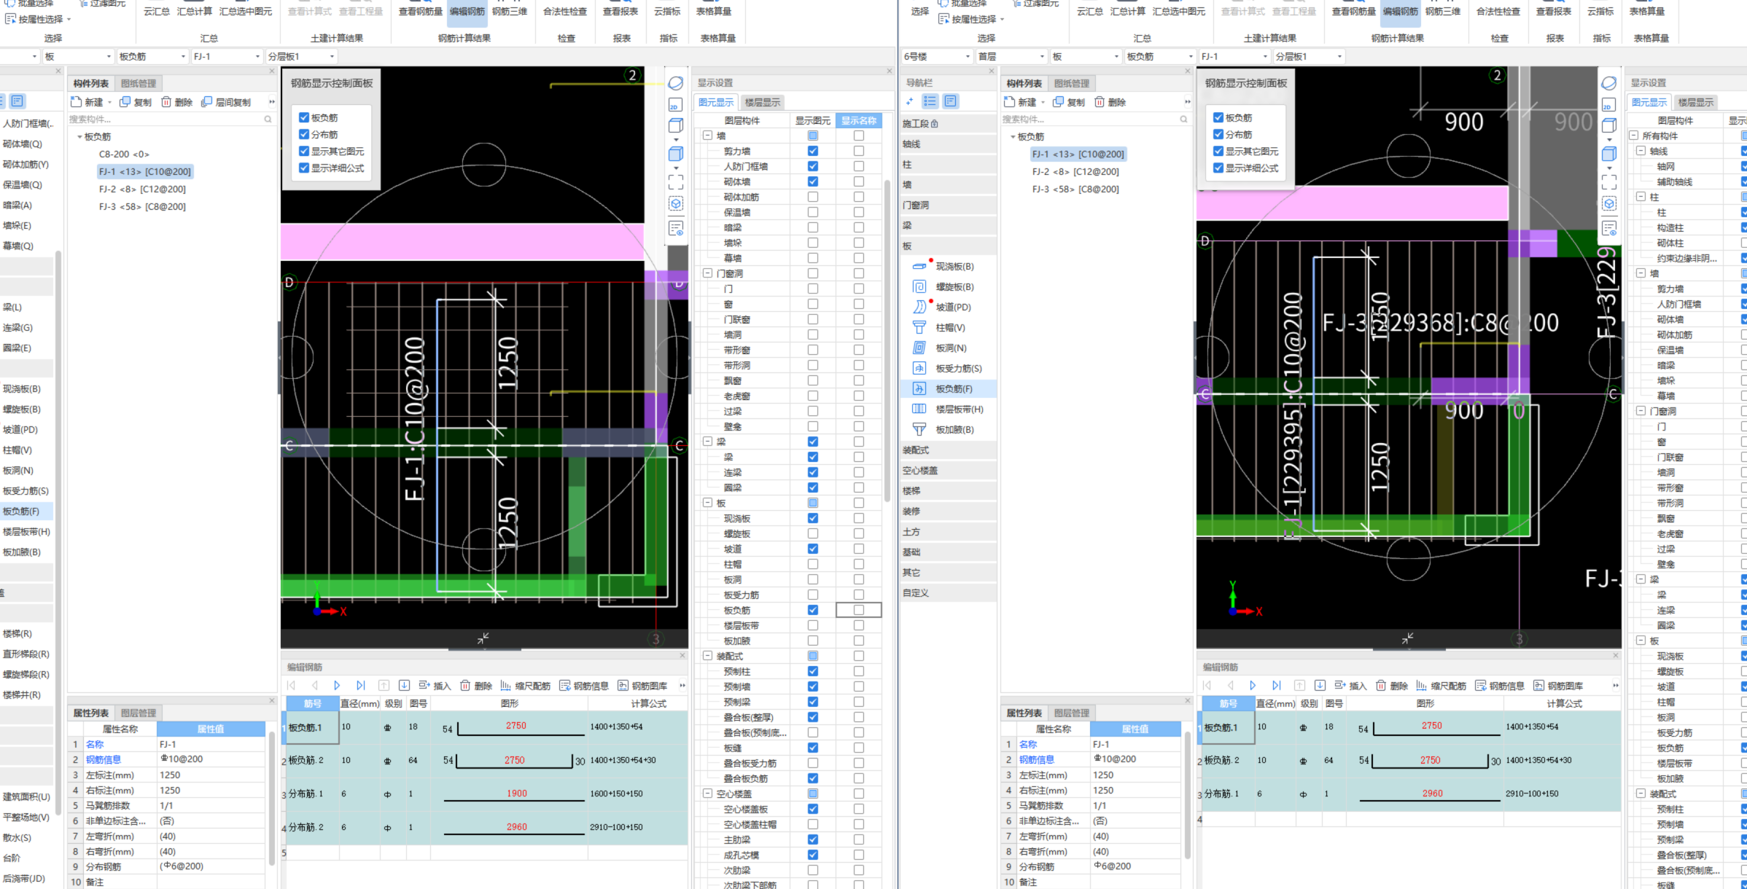
Task: Open 楼层显示 tab in right display settings
Action: point(1696,103)
